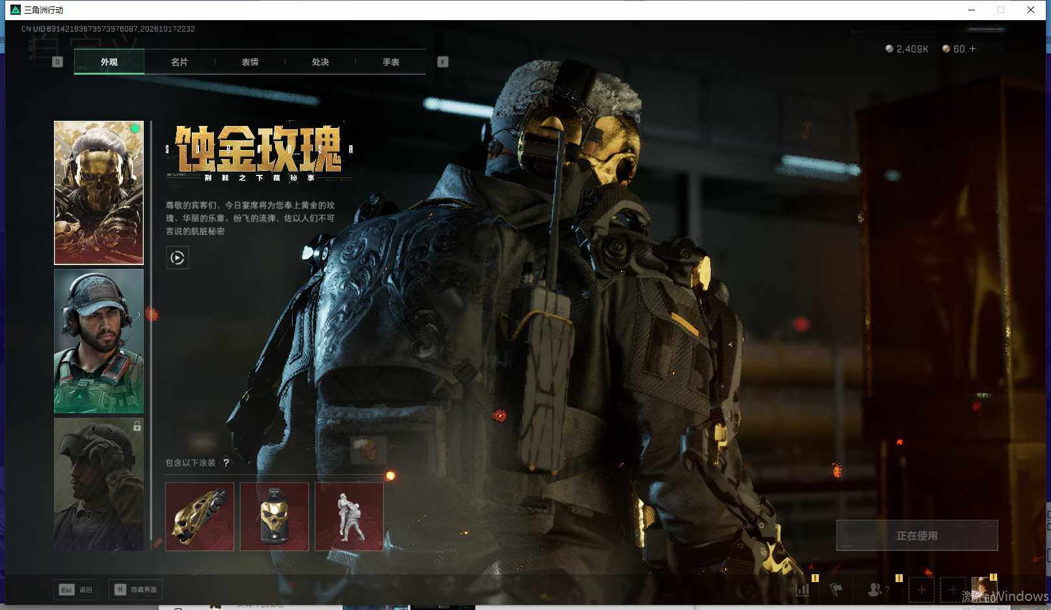Add premium currency with plus icon

pos(973,49)
